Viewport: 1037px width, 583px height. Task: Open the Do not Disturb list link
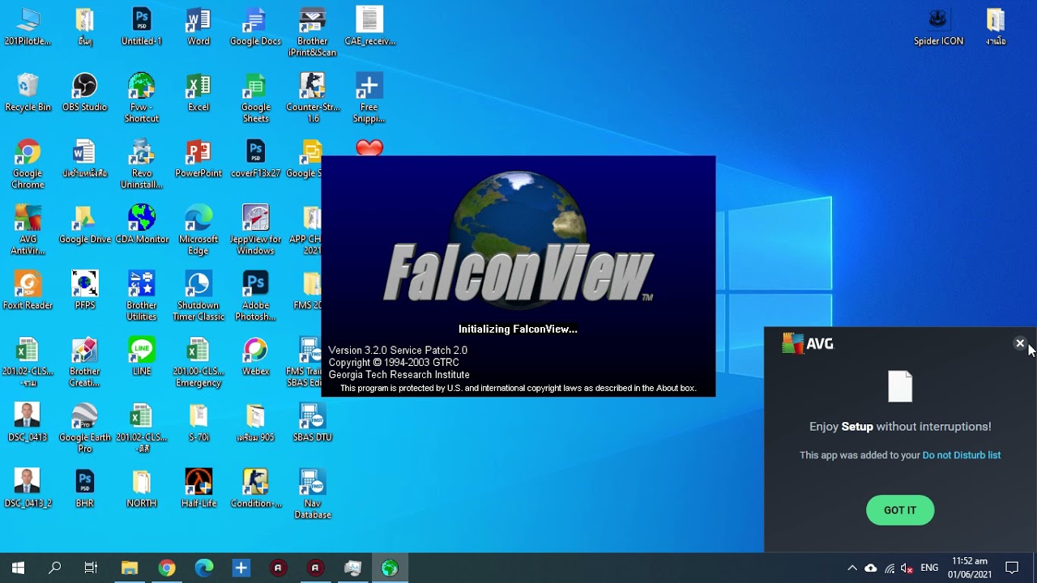pos(962,455)
